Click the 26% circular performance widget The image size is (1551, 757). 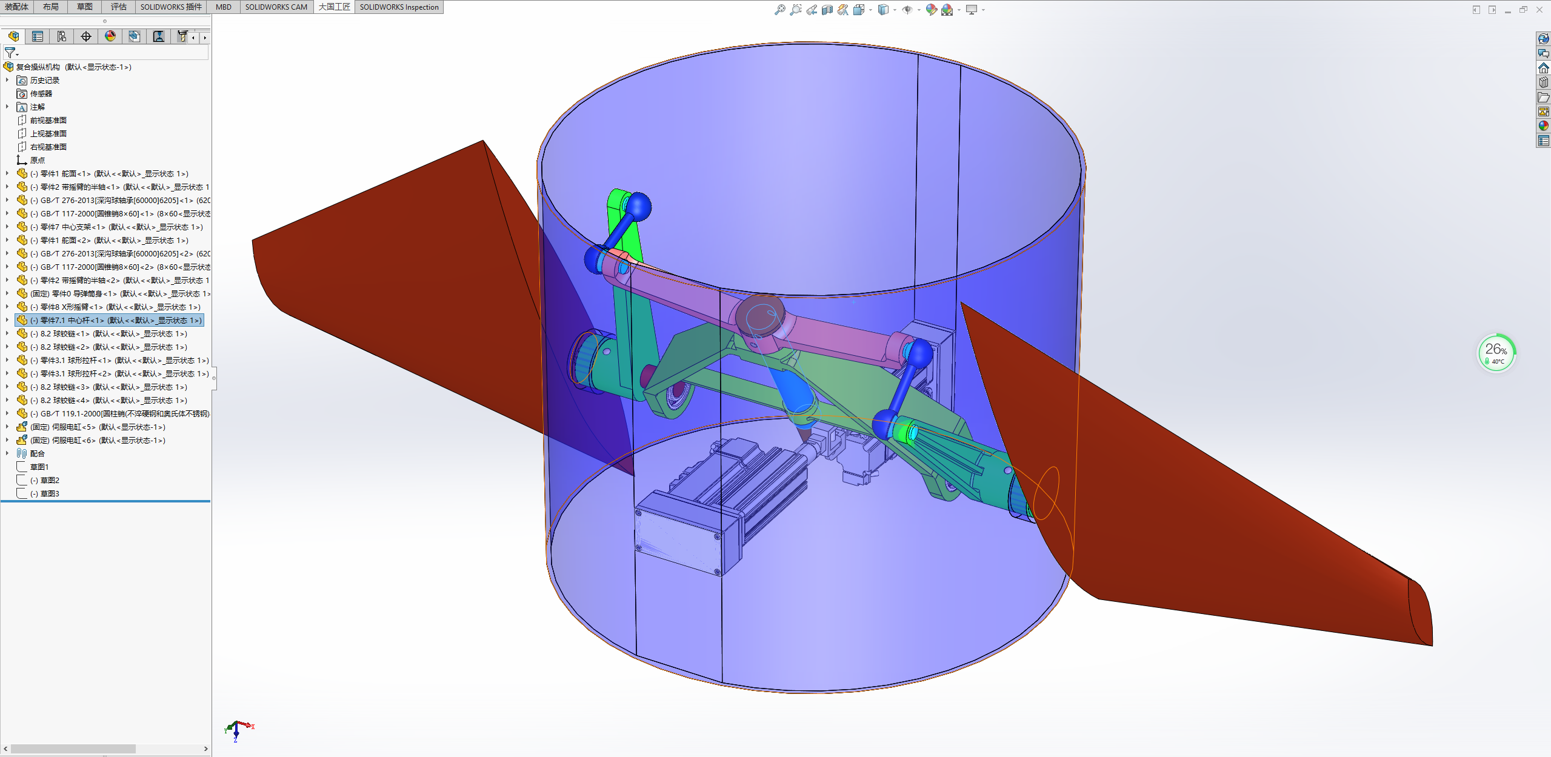tap(1495, 353)
